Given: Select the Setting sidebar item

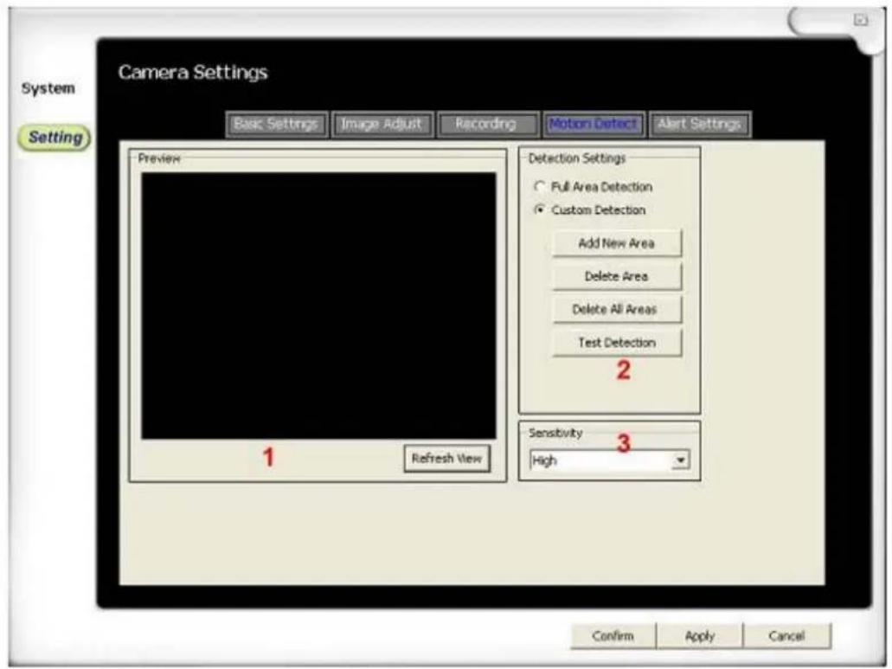Looking at the screenshot, I should pos(55,137).
